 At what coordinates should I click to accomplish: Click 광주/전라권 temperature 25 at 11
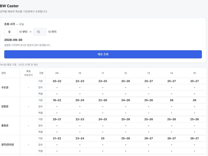(x=103, y=139)
